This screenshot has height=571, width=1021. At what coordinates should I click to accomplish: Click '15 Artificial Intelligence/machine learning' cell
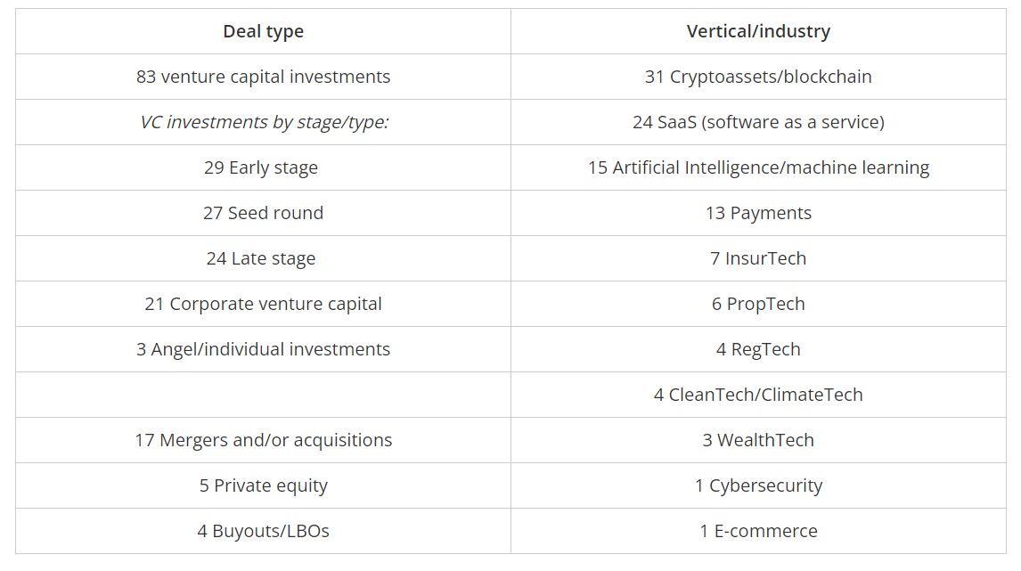click(758, 168)
